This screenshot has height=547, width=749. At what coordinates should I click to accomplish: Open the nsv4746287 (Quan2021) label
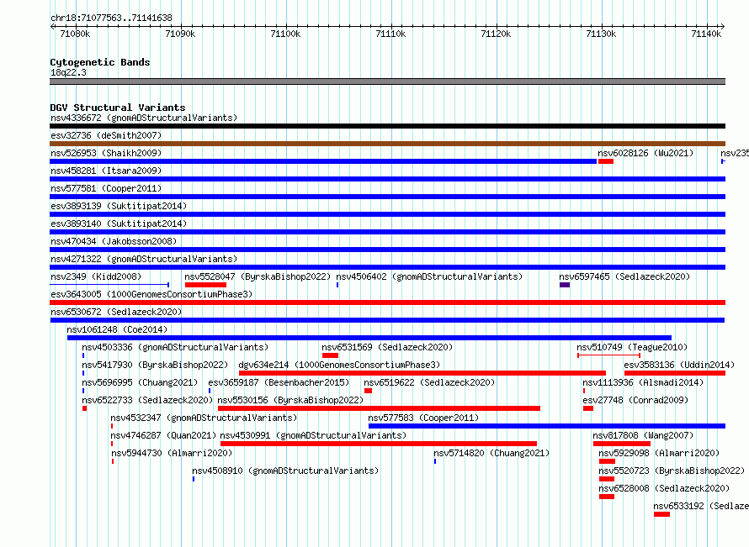pos(163,435)
